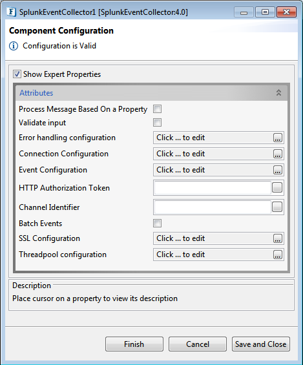The width and height of the screenshot is (303, 365).
Task: Click button beside Channel Identifier field
Action: point(277,207)
